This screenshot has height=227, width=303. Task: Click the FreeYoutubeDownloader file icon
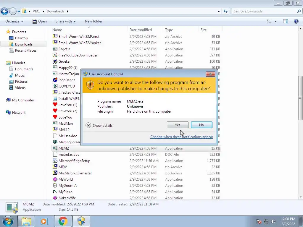click(x=55, y=55)
